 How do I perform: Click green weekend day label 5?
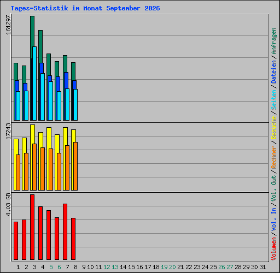tap(51, 267)
